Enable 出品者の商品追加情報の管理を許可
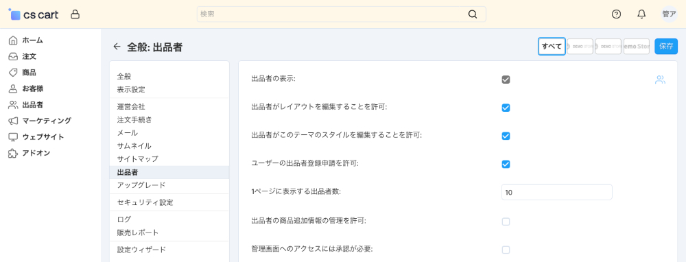 click(506, 222)
